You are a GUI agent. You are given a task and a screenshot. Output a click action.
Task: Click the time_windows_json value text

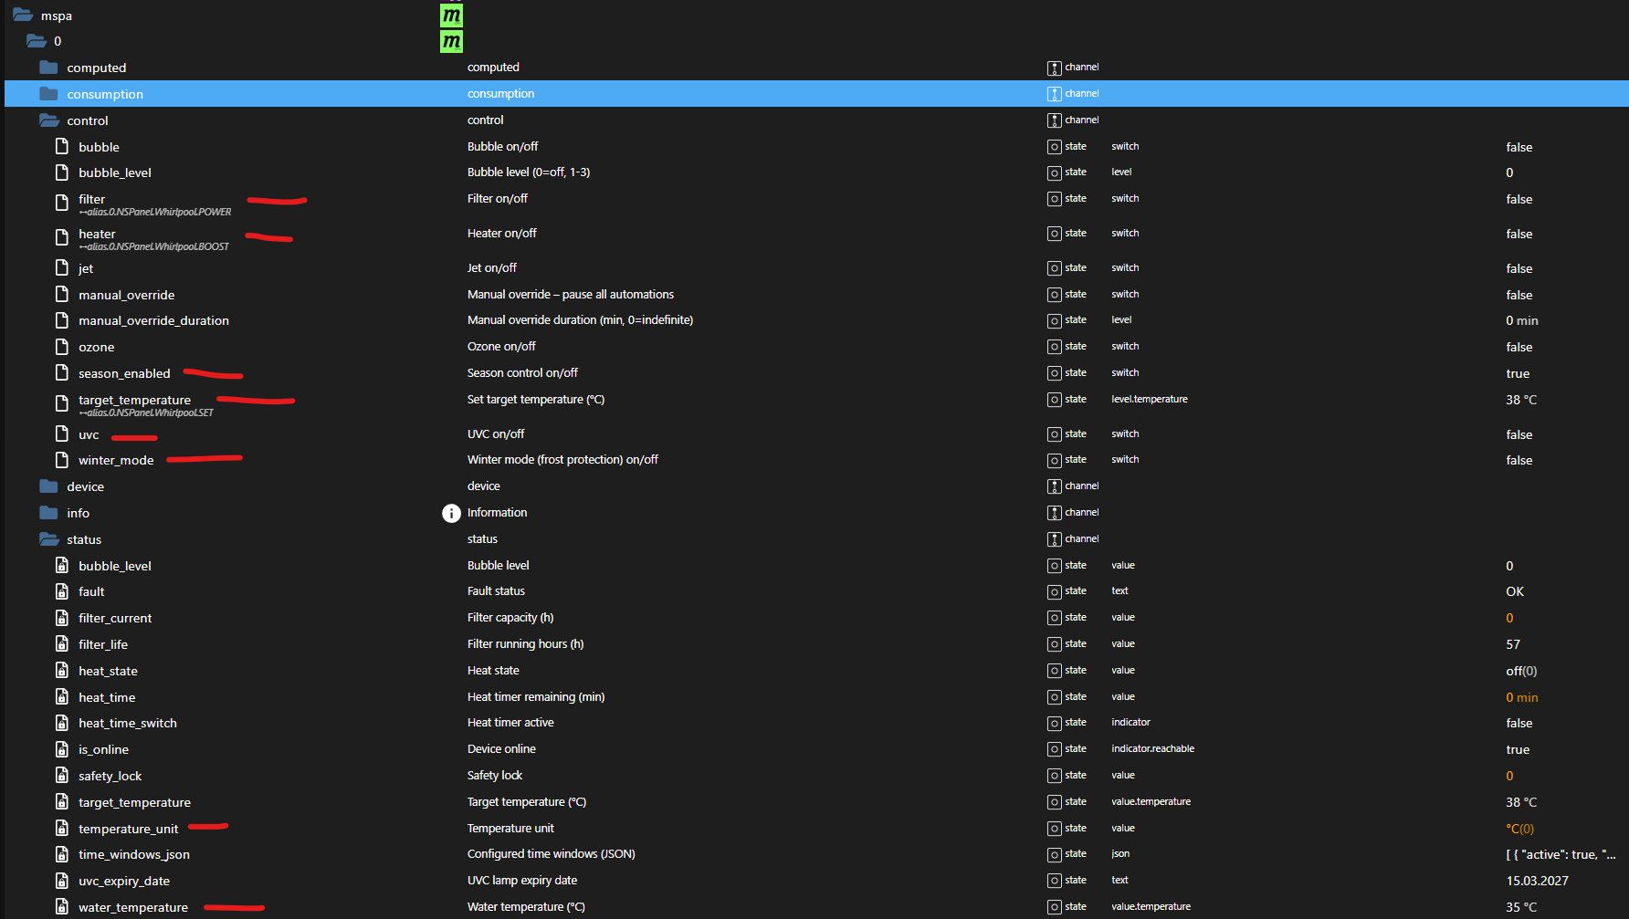1560,854
